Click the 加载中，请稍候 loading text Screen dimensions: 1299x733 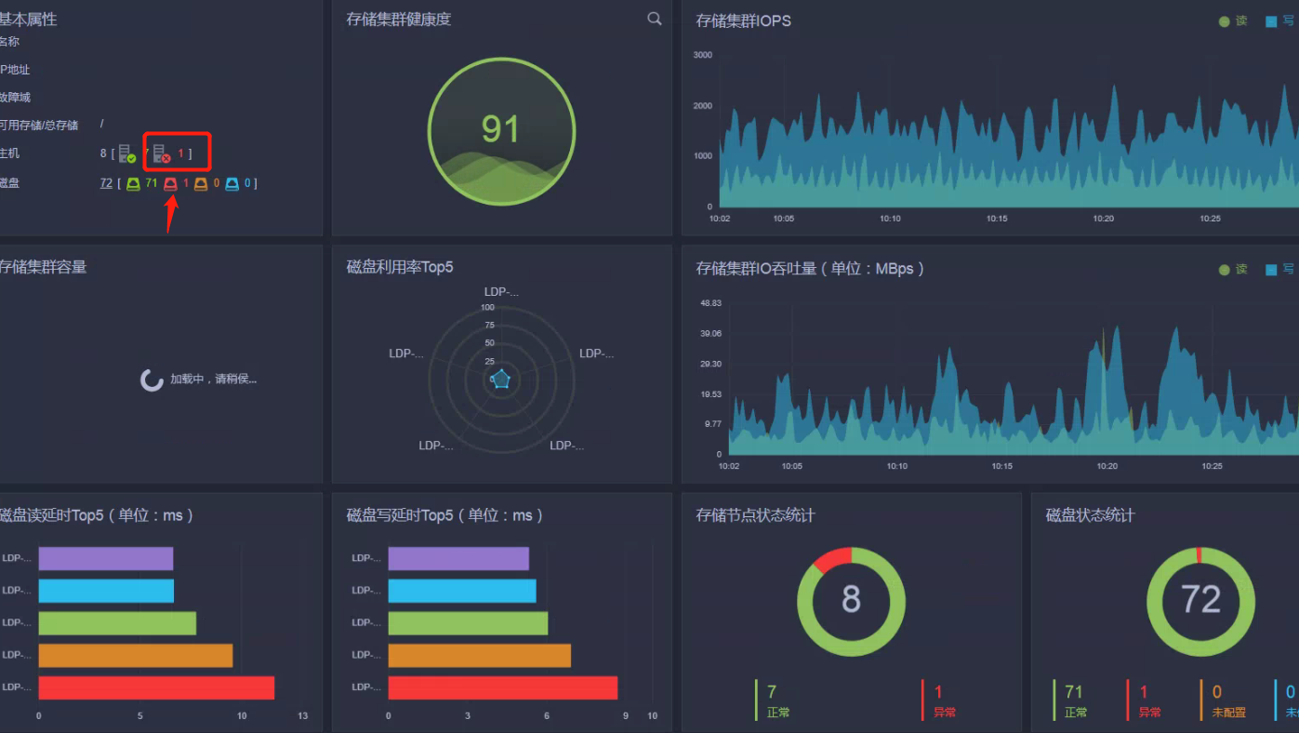tap(213, 380)
